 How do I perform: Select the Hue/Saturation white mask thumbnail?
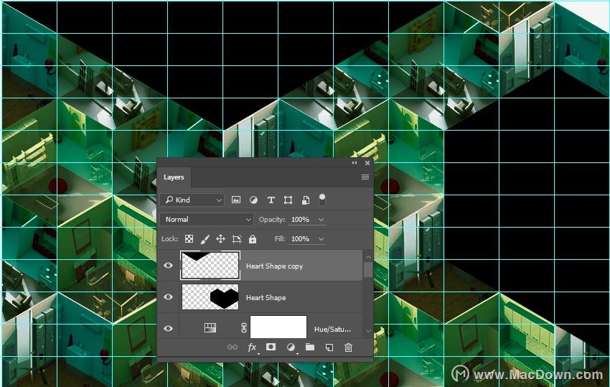point(278,327)
